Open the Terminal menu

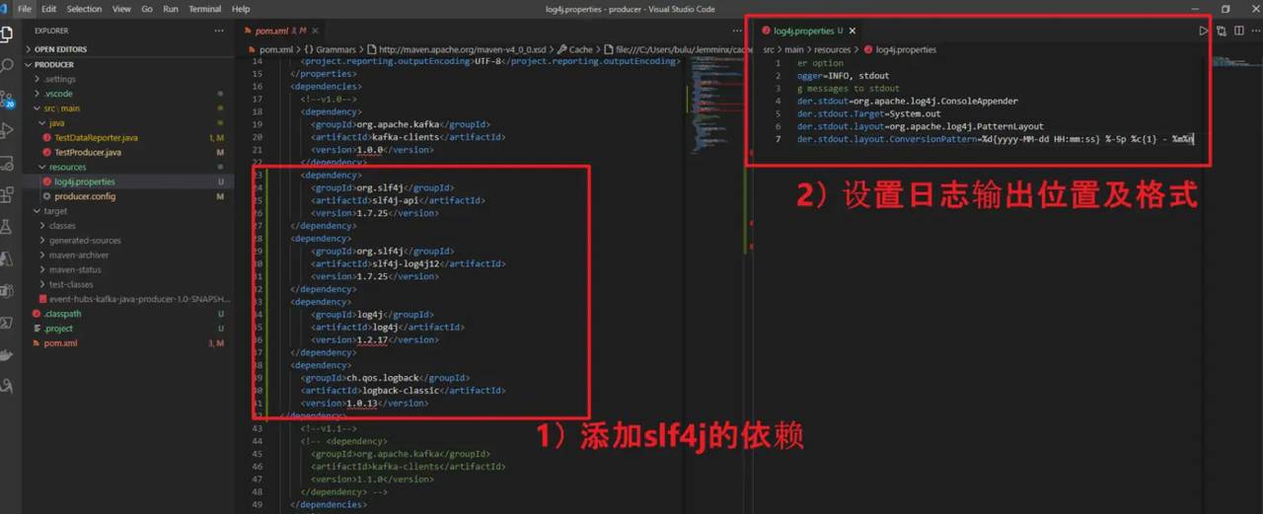tap(205, 9)
